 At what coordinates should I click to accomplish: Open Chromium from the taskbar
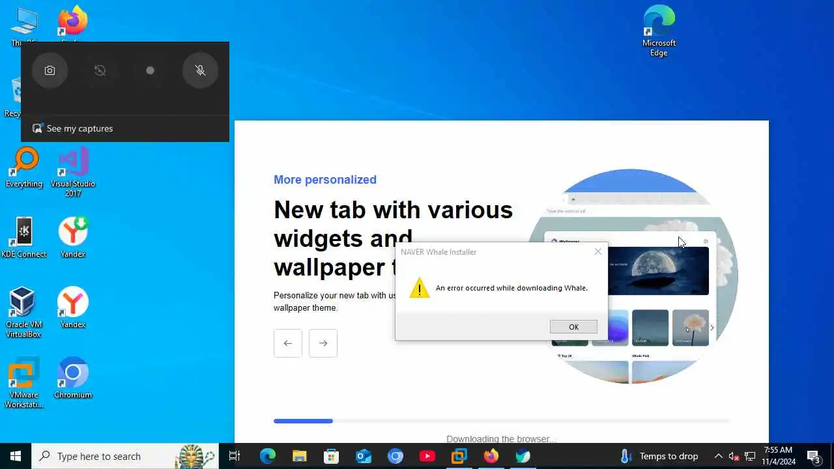tap(395, 456)
